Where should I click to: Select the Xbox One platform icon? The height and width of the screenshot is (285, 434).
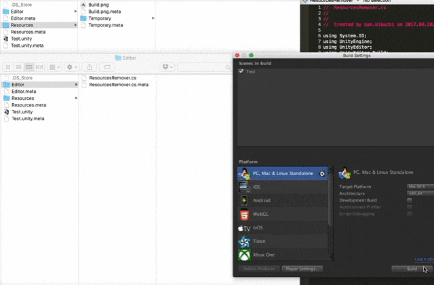(x=244, y=255)
